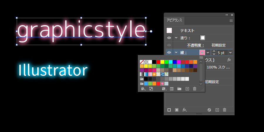The height and width of the screenshot is (132, 264).
Task: Open Swatch Options in the swatches popup
Action: point(172,89)
